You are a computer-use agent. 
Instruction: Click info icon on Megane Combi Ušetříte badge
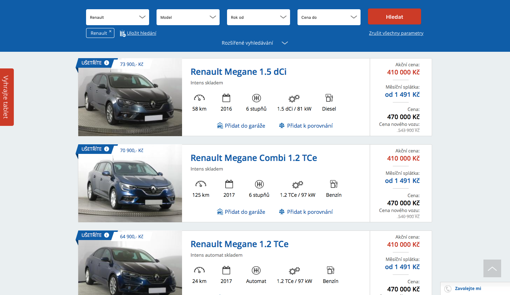pyautogui.click(x=107, y=149)
